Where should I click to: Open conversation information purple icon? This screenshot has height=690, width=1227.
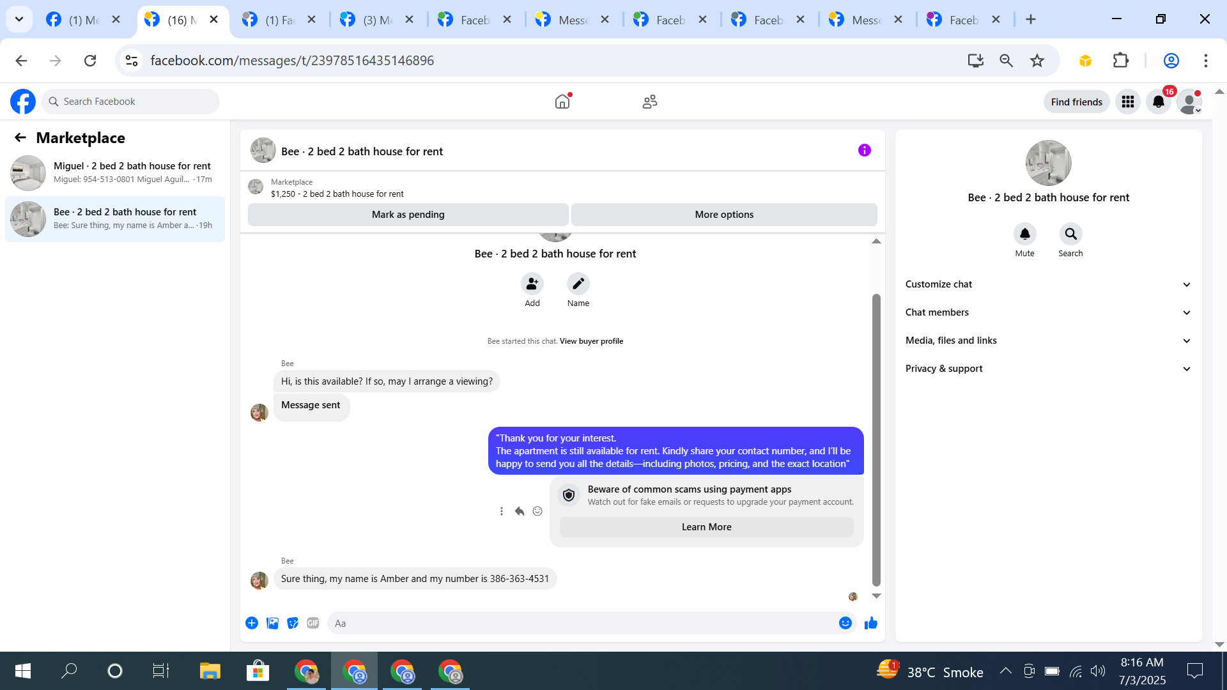(864, 151)
